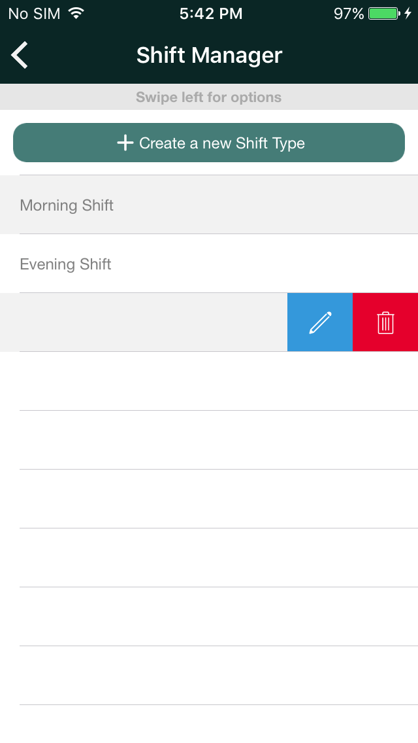
Task: Tap the Shift Manager title
Action: pos(209,55)
